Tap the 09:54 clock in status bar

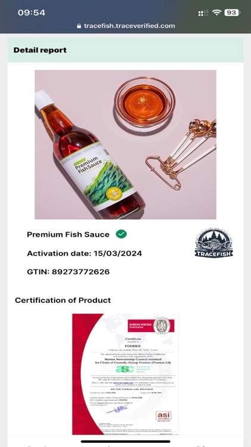pos(32,13)
